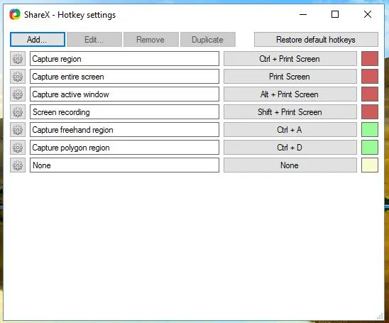This screenshot has width=389, height=323.
Task: Open settings gear for Capture freehand region
Action: point(18,130)
